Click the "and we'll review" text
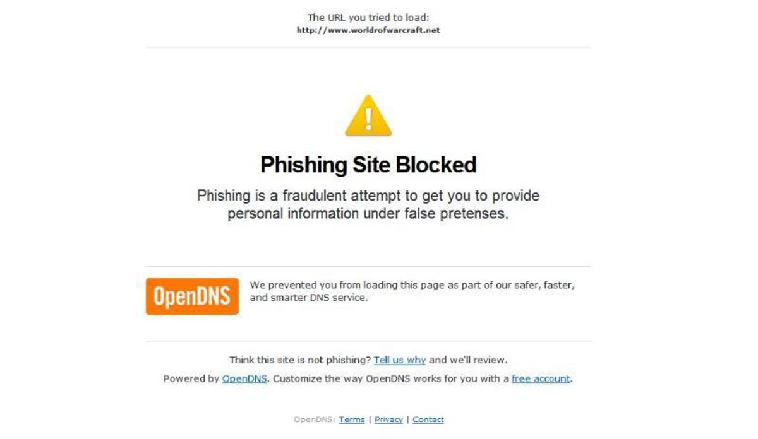The height and width of the screenshot is (439, 758). click(x=468, y=360)
